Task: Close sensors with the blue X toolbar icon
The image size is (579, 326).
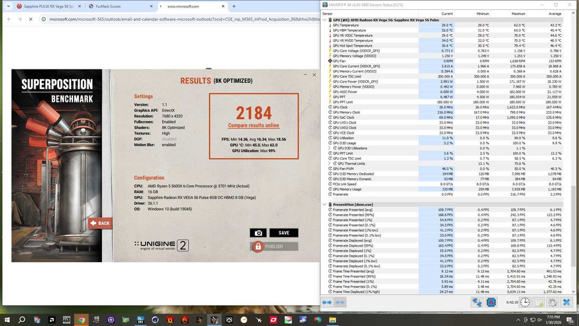Action: pos(566,302)
